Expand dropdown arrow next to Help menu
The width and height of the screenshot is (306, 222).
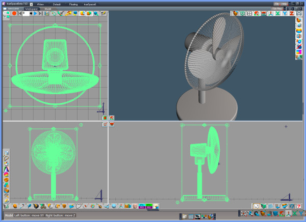coord(290,4)
